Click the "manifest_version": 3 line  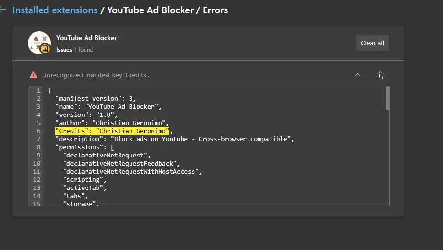pos(96,98)
